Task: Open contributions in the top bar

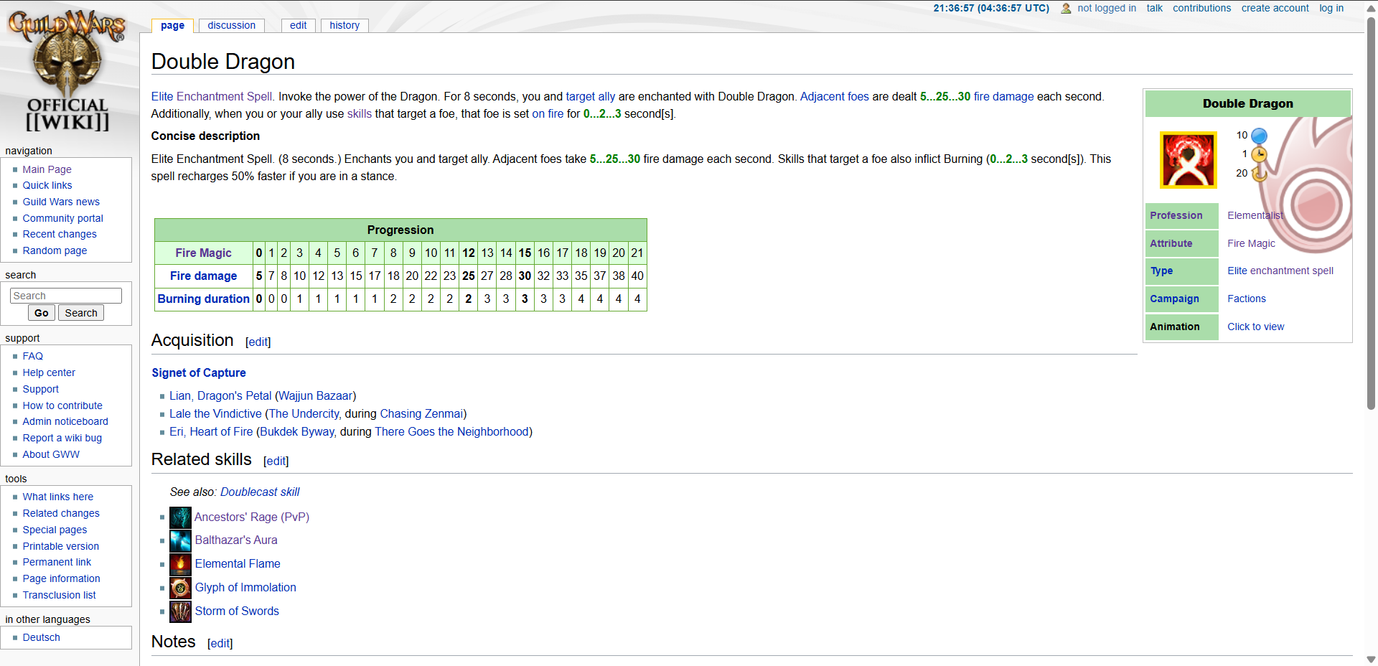Action: [1201, 8]
